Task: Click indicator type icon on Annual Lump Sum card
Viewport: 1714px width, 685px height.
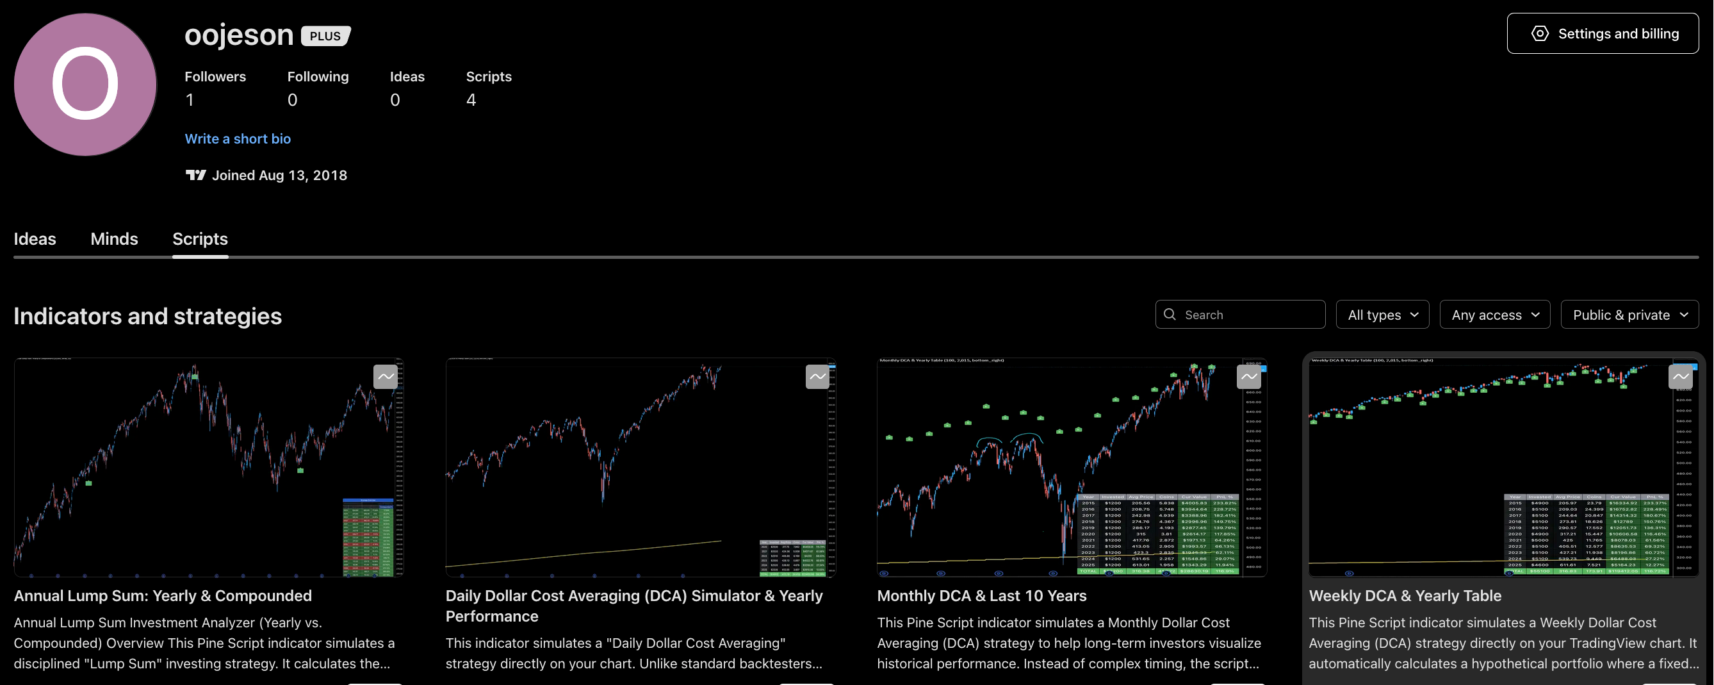Action: (385, 377)
